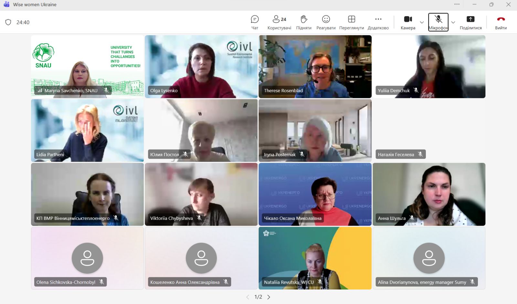The image size is (517, 304).
Task: Toggle the Камера camera on or off
Action: point(408,22)
